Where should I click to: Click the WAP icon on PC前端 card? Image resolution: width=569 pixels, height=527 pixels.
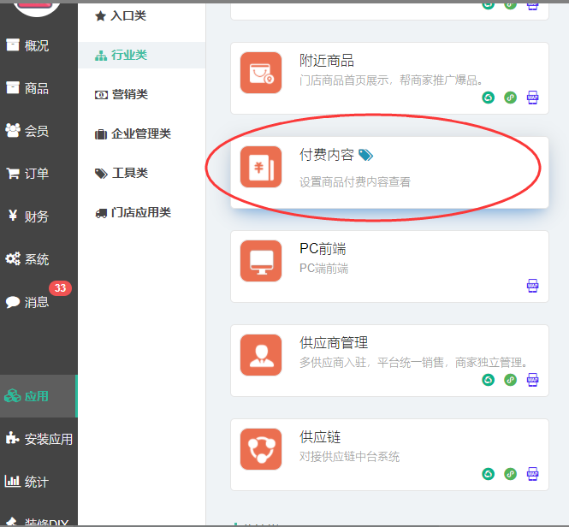[x=532, y=286]
